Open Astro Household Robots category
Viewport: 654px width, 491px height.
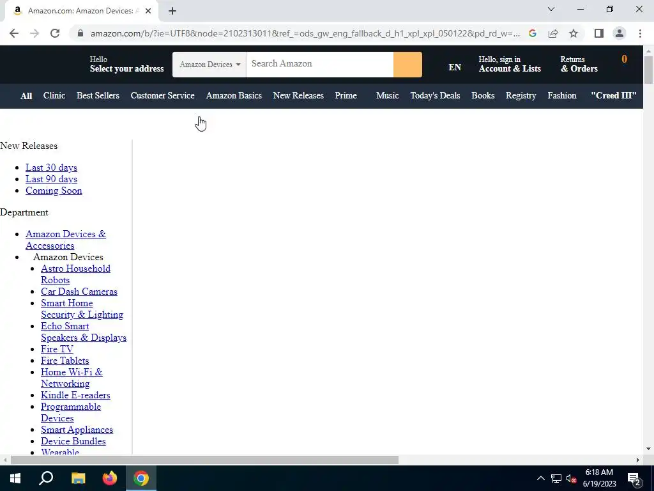[x=75, y=274]
